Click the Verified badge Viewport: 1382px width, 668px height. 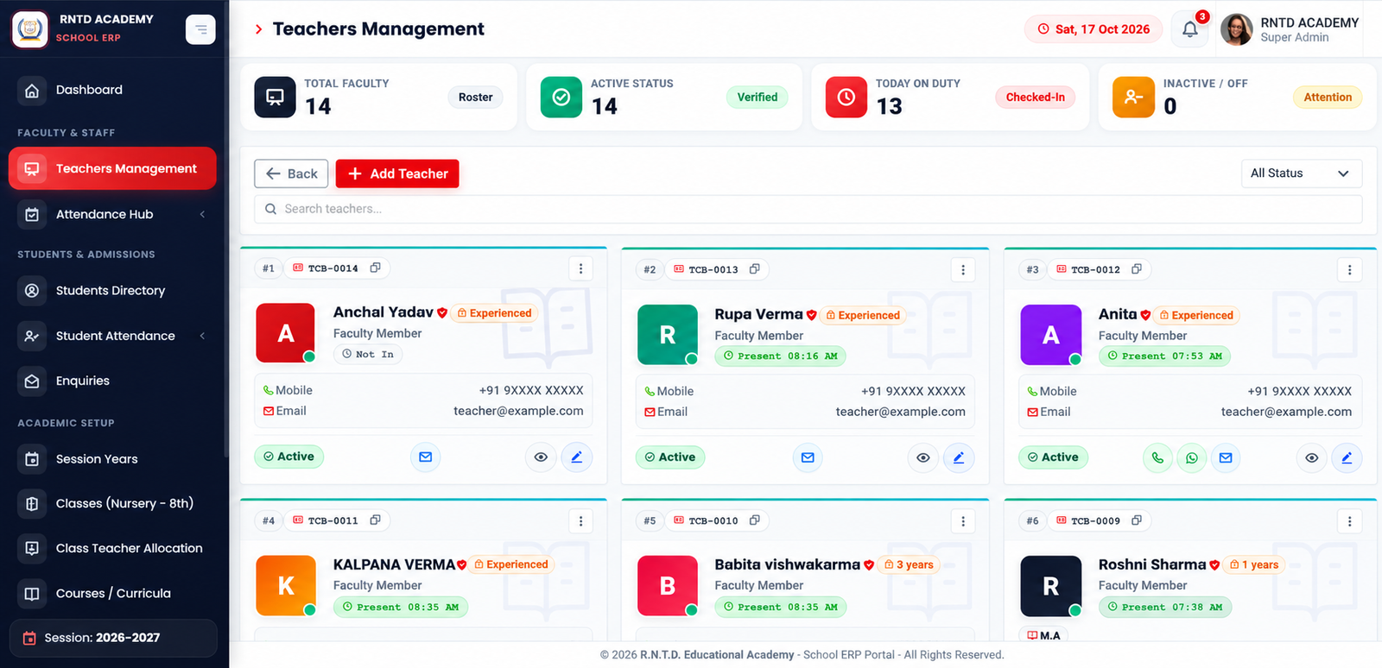[758, 98]
